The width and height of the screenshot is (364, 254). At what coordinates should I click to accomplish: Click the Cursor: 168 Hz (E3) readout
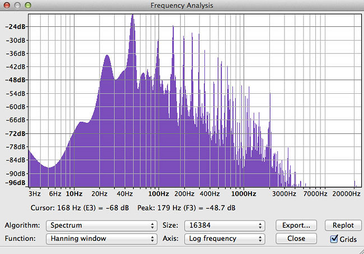pos(80,208)
